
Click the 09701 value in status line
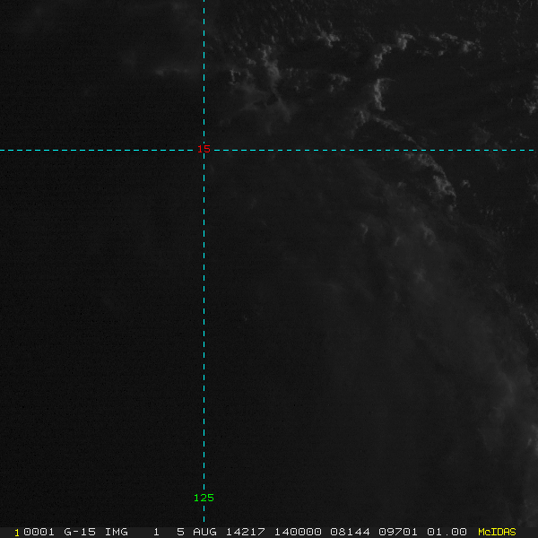(x=398, y=532)
